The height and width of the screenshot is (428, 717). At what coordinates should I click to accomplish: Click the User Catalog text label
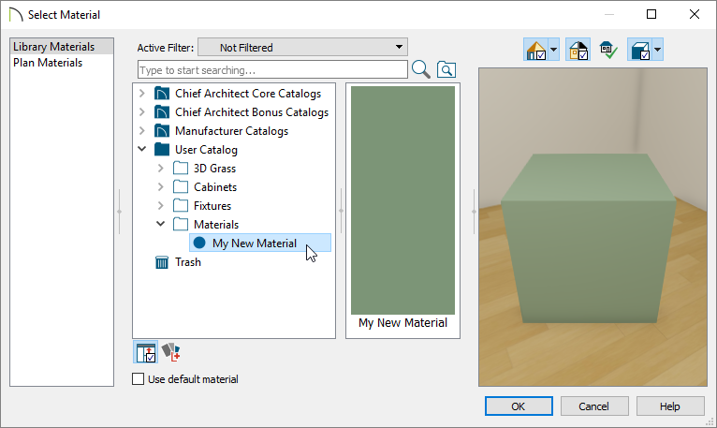pos(206,150)
